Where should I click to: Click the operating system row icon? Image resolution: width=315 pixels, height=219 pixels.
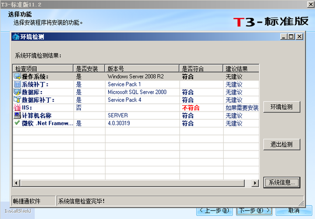[x=17, y=76]
